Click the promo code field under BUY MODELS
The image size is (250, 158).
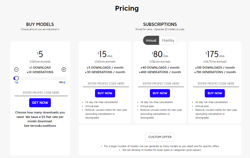(40, 93)
